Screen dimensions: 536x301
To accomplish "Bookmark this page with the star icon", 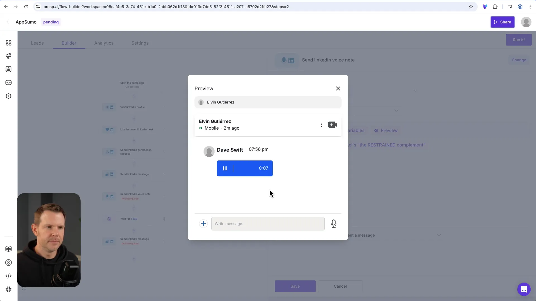I will point(471,7).
